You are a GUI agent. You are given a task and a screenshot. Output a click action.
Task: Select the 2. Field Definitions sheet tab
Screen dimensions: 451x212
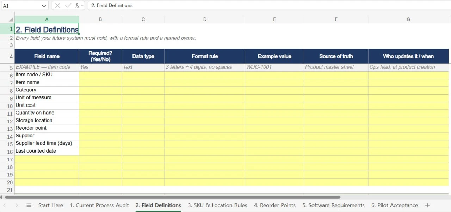pyautogui.click(x=158, y=205)
